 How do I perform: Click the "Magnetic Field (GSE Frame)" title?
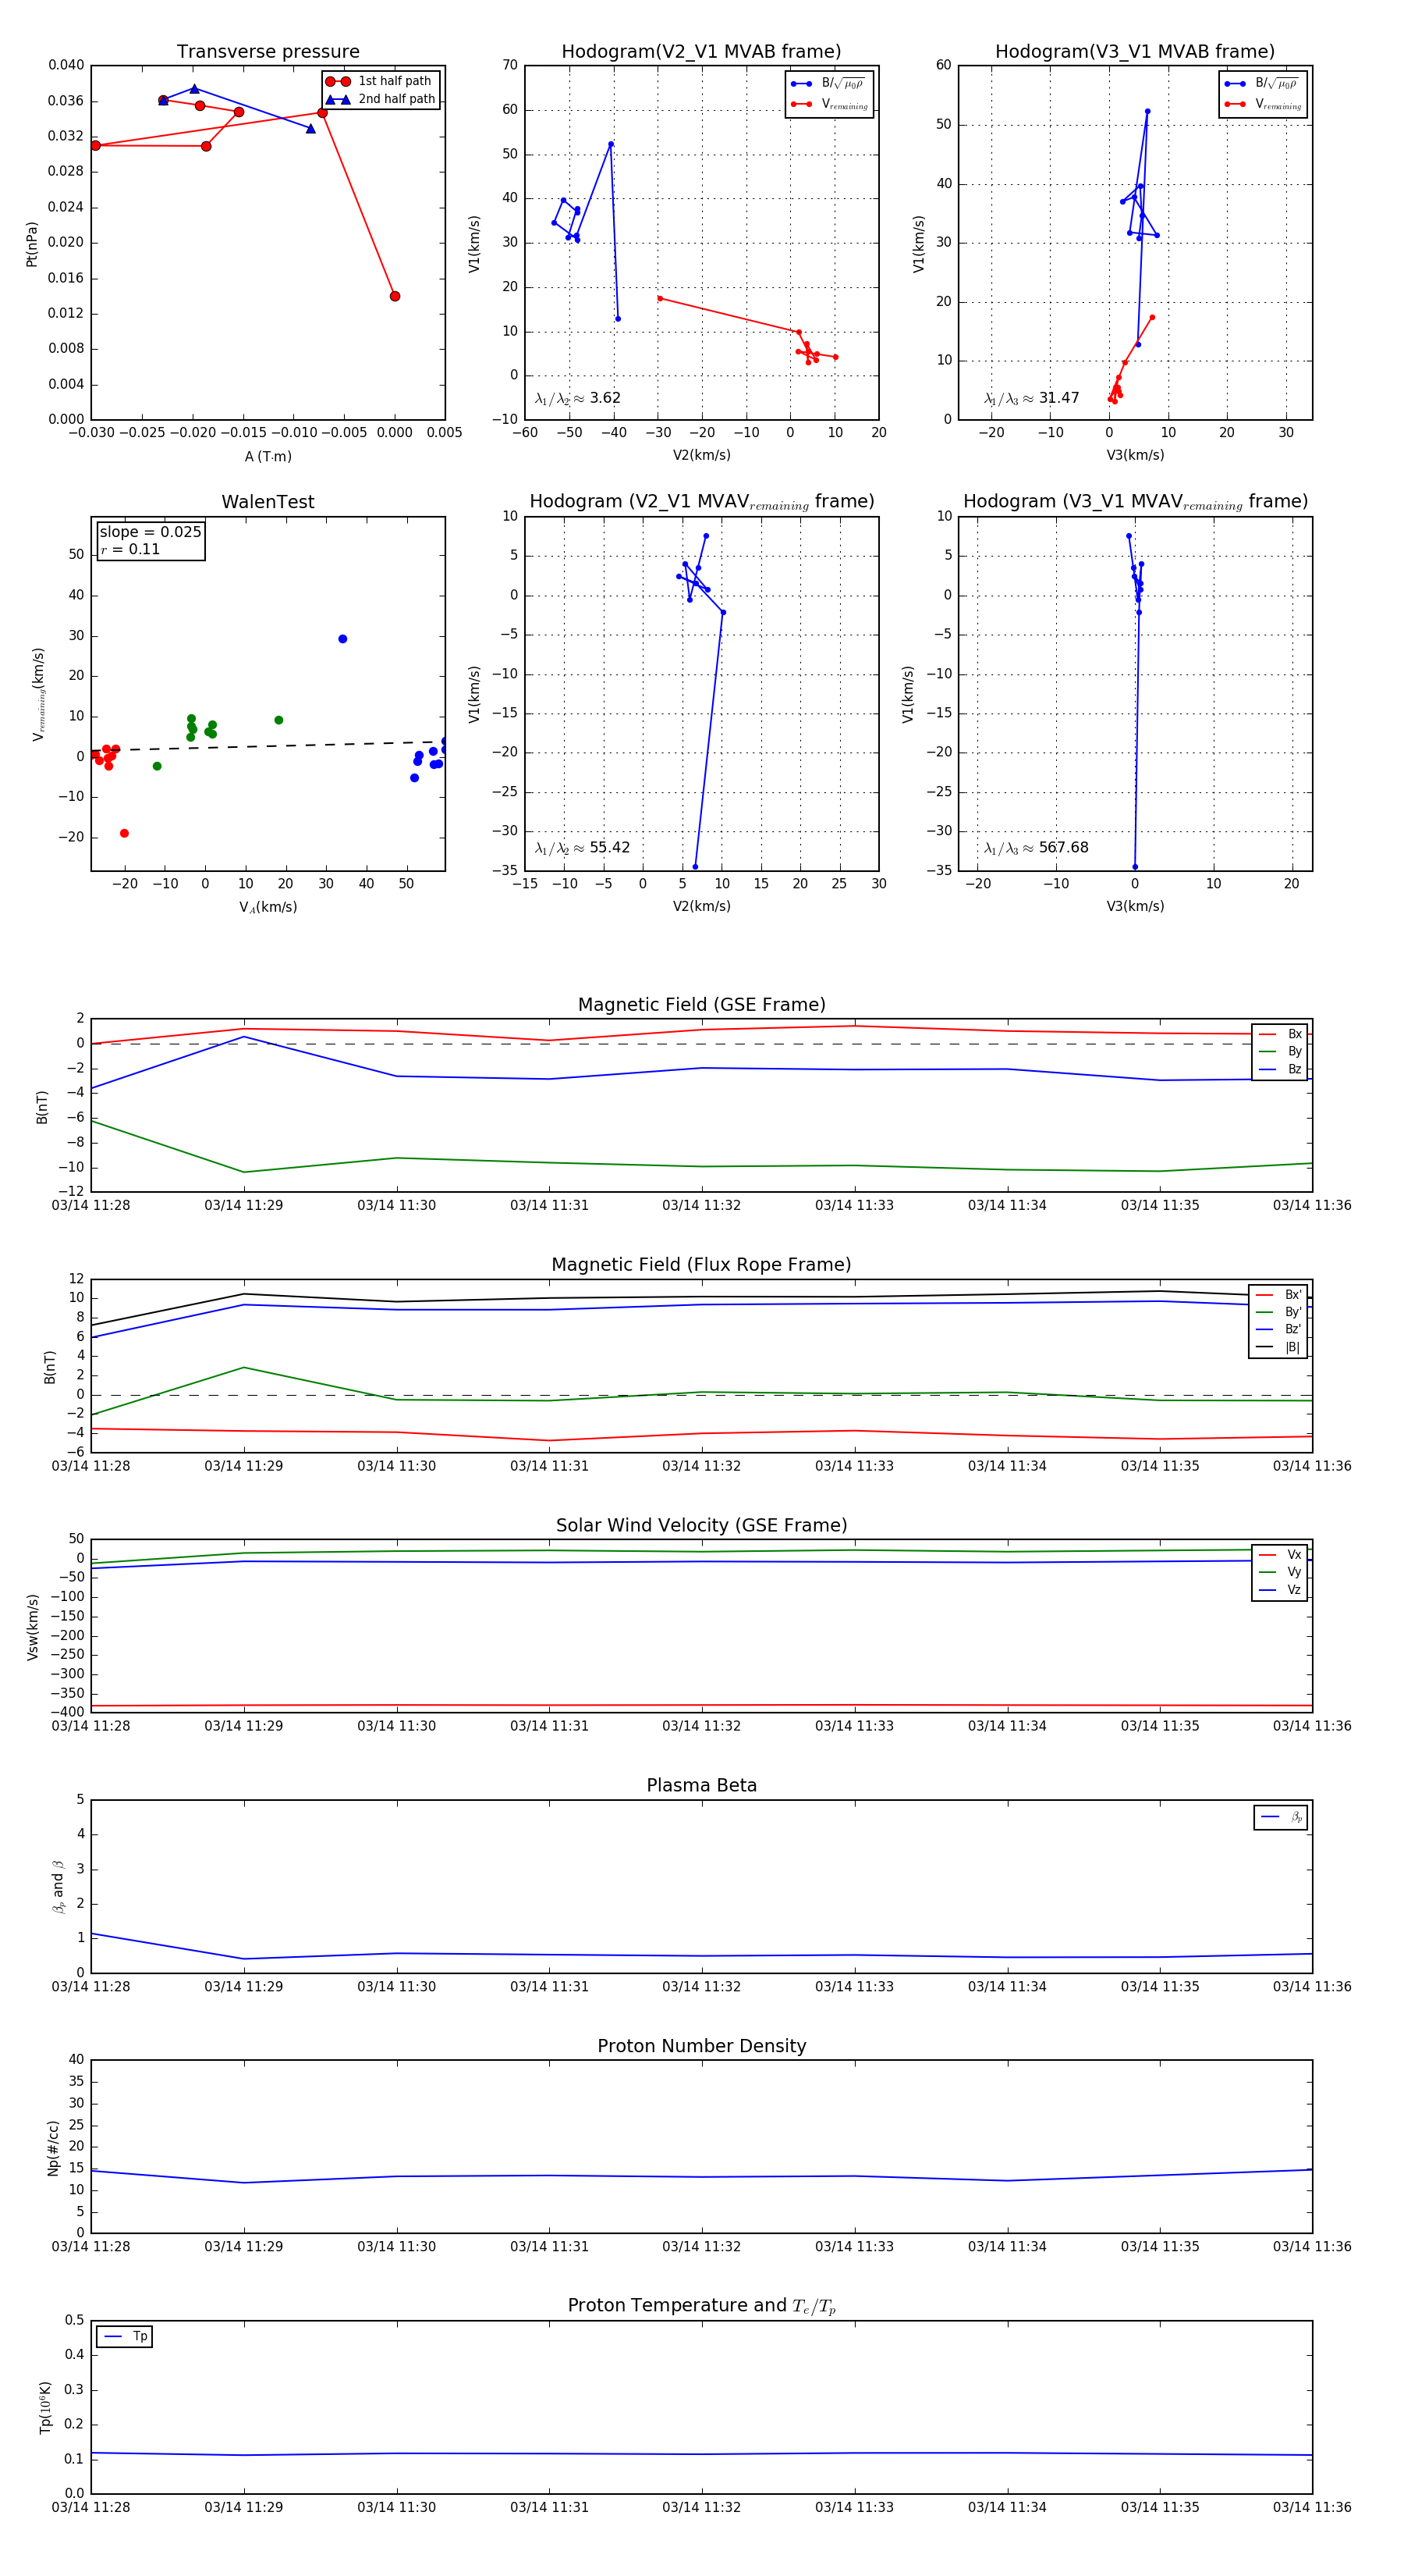point(701,1005)
